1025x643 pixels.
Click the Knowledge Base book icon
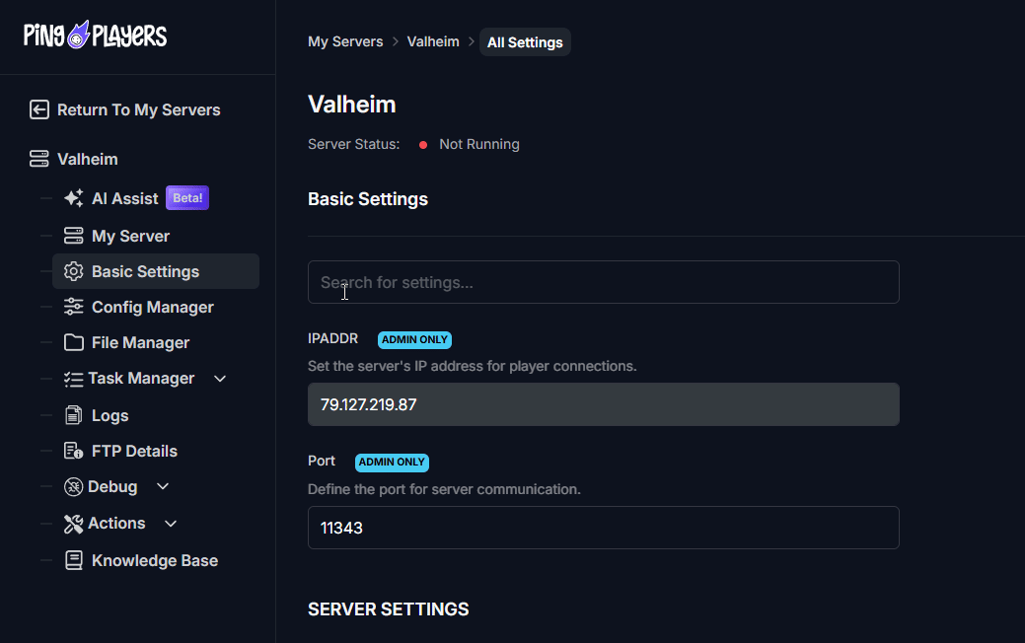coord(73,560)
